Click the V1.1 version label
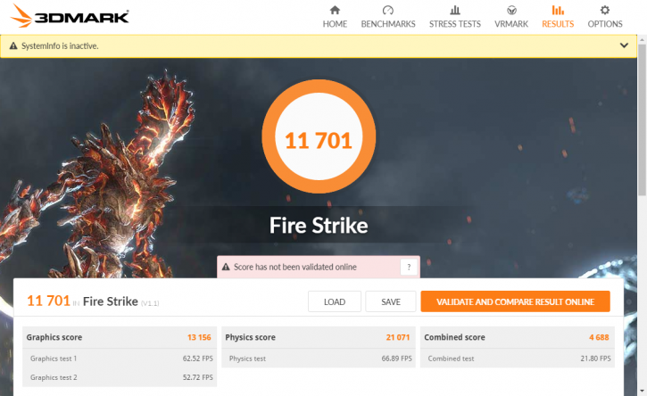647x396 pixels. (x=150, y=303)
